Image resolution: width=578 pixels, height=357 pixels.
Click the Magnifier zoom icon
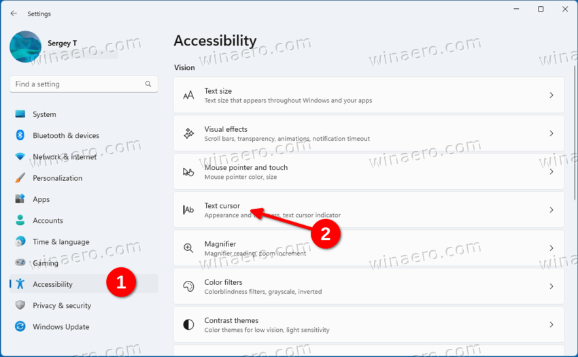pyautogui.click(x=188, y=248)
